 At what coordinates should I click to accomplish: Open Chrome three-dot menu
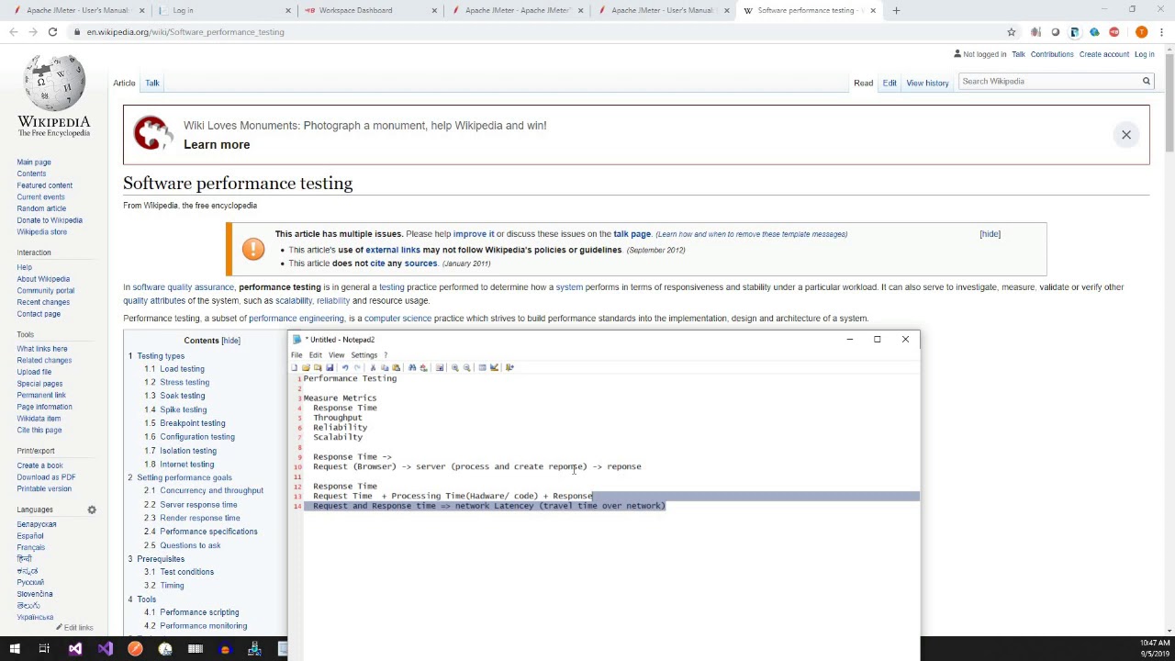1161,32
